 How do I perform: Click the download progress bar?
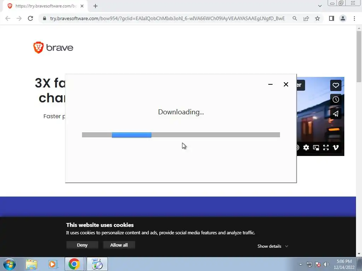(181, 135)
